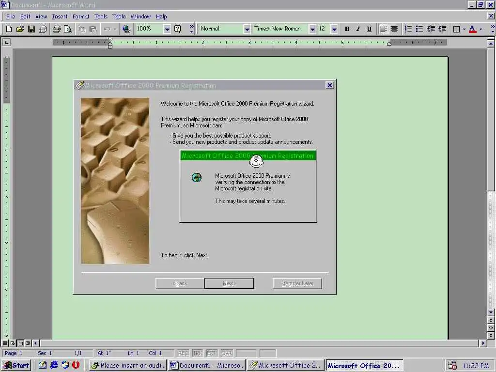Image resolution: width=496 pixels, height=372 pixels.
Task: Click Next in Registration wizard
Action: (x=229, y=283)
